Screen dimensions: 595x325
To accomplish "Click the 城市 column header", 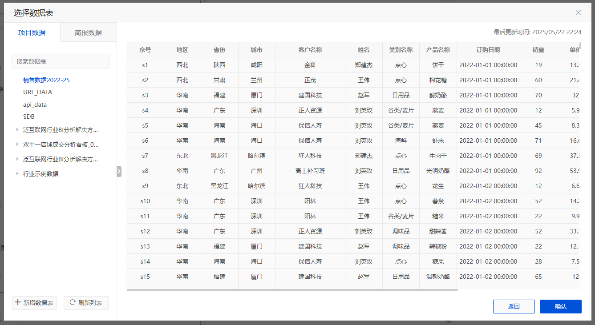I will pos(256,50).
